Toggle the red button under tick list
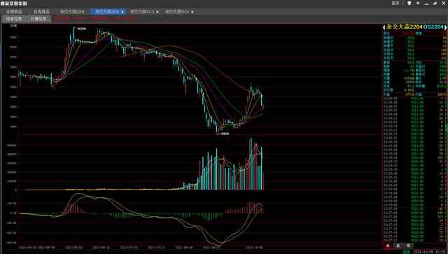This screenshot has height=254, width=448. point(388,246)
